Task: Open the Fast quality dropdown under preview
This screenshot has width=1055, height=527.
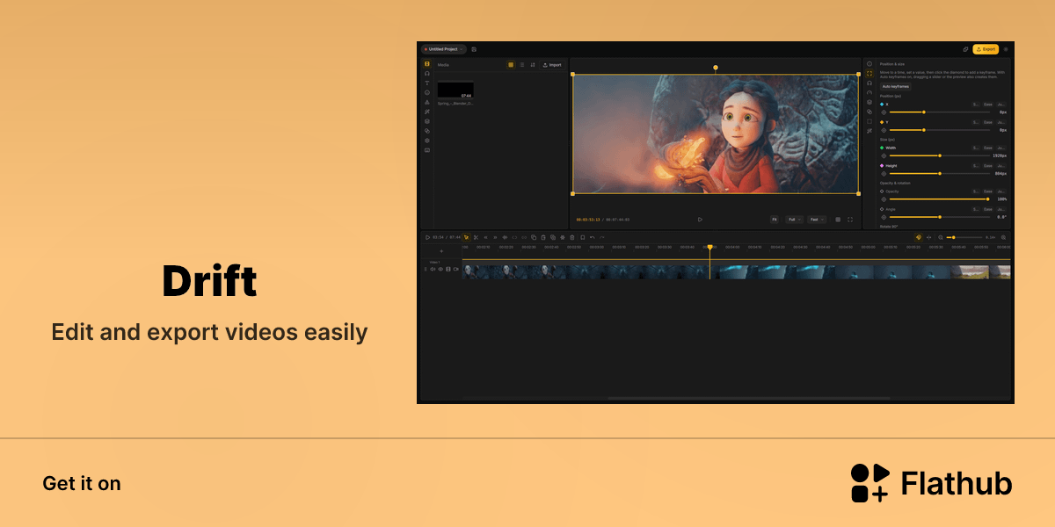Action: pyautogui.click(x=817, y=220)
